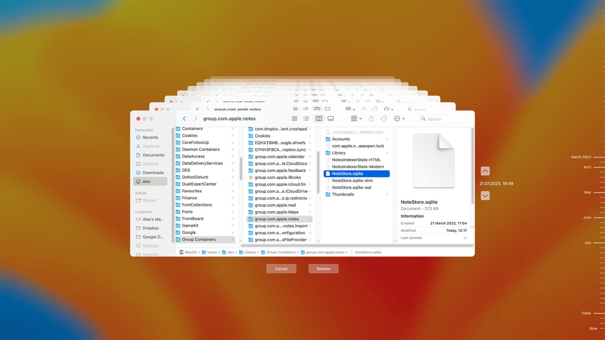
Task: Click the Restore button
Action: [x=323, y=269]
